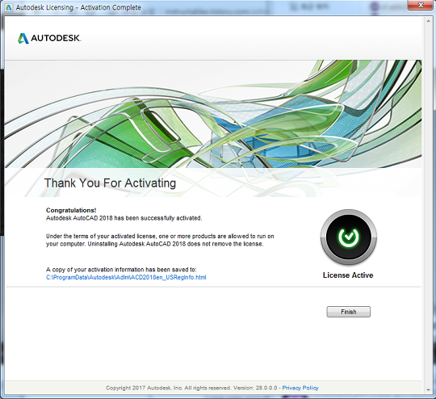This screenshot has width=436, height=399.
Task: Click the copyright 2017 Autodesk footer text
Action: [191, 388]
